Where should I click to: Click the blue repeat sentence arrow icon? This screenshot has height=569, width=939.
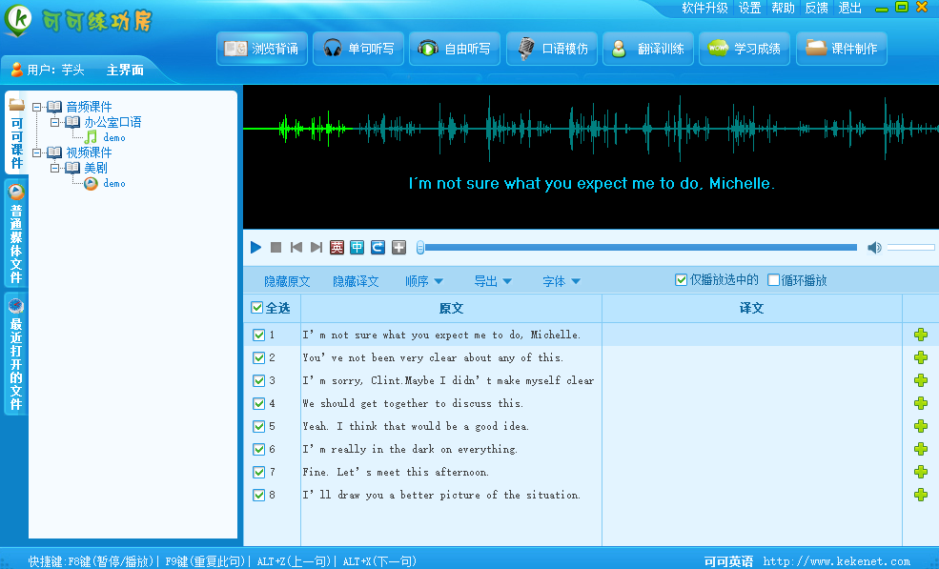tap(378, 248)
